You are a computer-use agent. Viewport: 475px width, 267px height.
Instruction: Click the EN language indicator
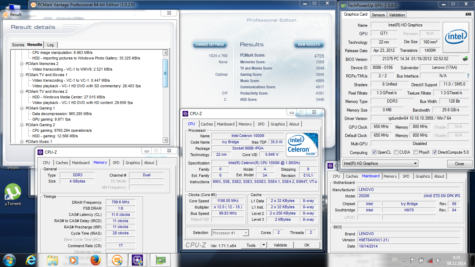tap(395, 259)
